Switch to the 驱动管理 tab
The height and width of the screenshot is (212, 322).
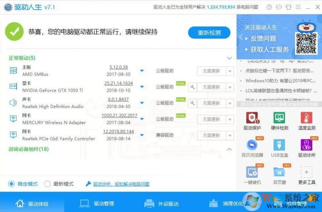tap(97, 204)
